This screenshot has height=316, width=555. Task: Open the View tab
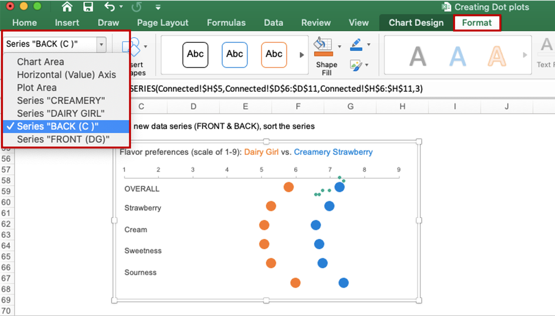(x=359, y=23)
